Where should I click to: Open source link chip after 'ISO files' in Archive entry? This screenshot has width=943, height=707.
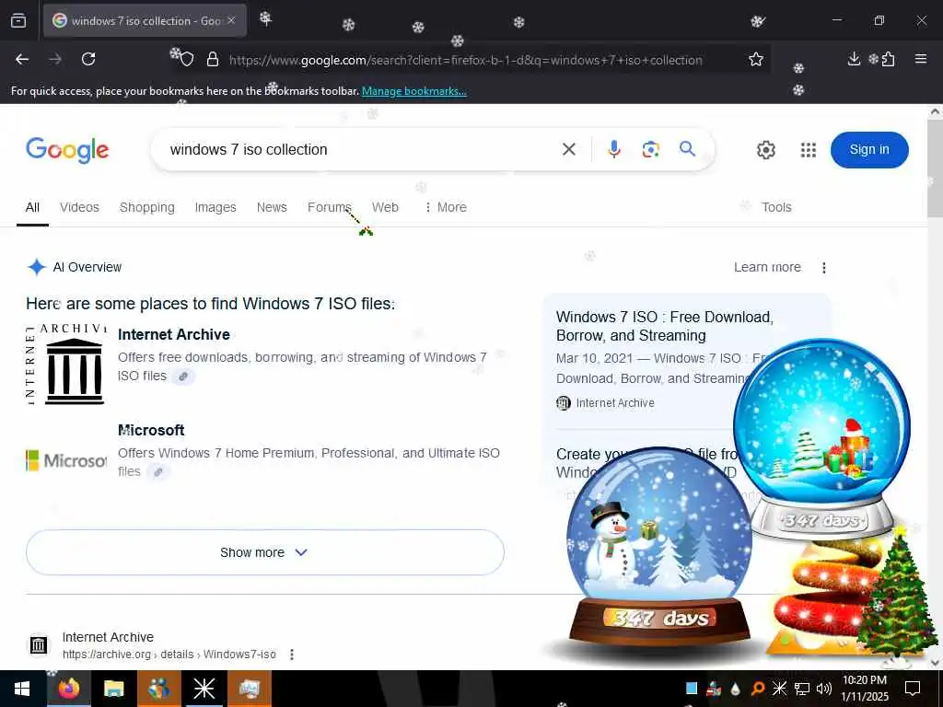(x=183, y=377)
